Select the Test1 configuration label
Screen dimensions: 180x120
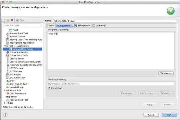pyautogui.click(x=15, y=30)
